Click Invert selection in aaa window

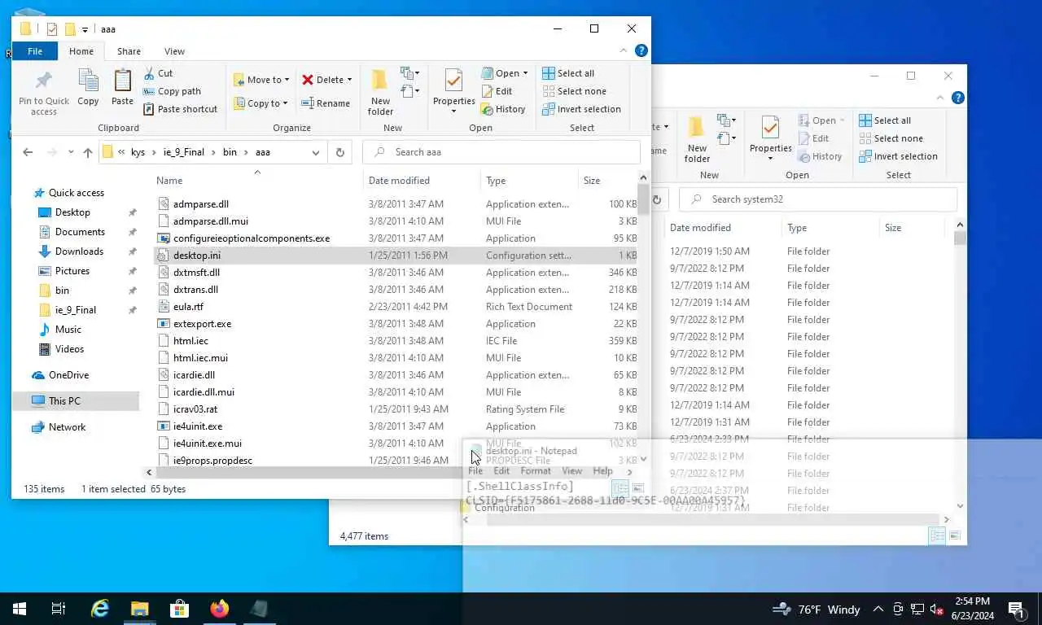[581, 109]
